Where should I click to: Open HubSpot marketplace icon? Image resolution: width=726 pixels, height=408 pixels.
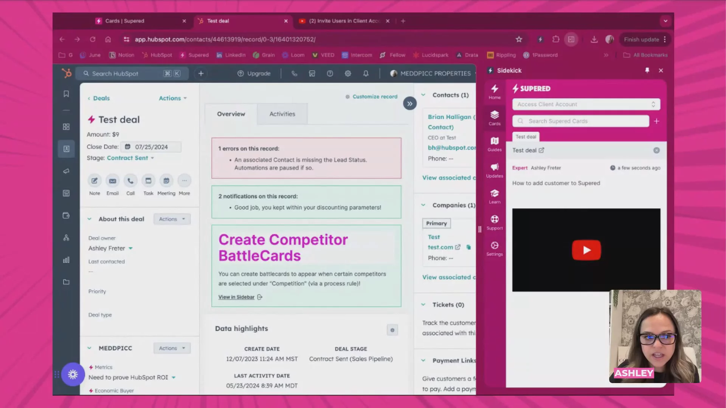click(x=312, y=74)
